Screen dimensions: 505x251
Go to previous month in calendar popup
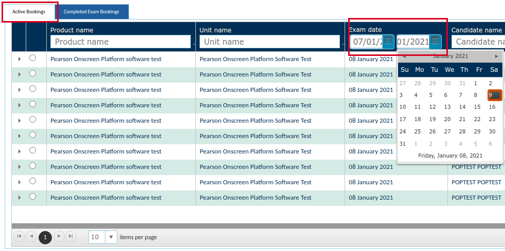tap(404, 56)
